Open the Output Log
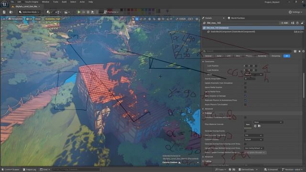 tap(29, 170)
